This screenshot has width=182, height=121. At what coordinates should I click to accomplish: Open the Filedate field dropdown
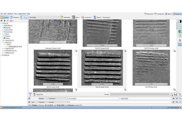pos(43,98)
